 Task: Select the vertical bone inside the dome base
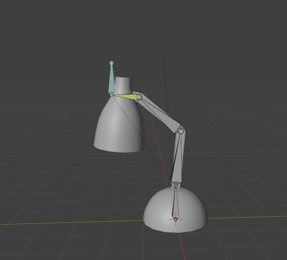[x=175, y=203]
